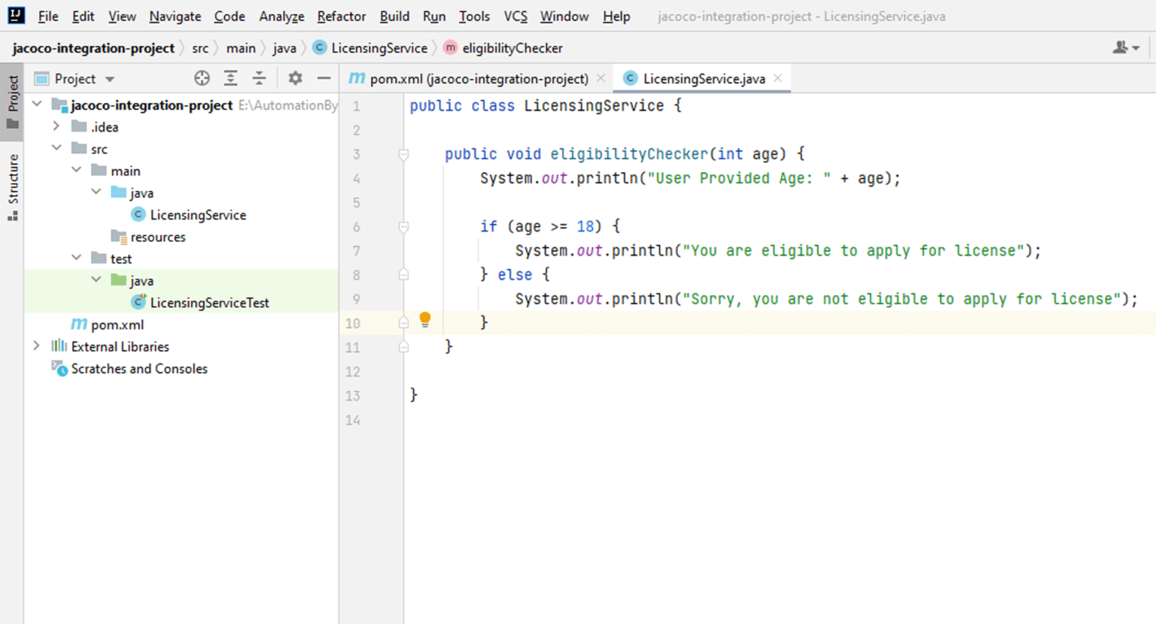This screenshot has width=1156, height=624.
Task: Click the yellow lightbulb intention icon
Action: (425, 320)
